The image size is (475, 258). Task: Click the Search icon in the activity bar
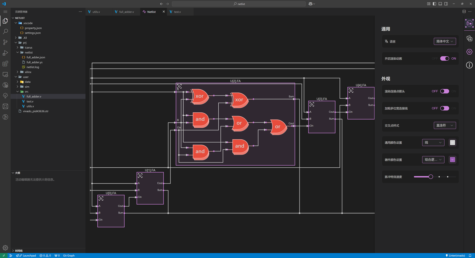tap(5, 31)
